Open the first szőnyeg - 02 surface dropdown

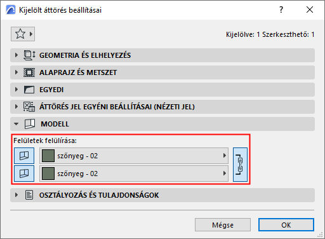point(134,156)
